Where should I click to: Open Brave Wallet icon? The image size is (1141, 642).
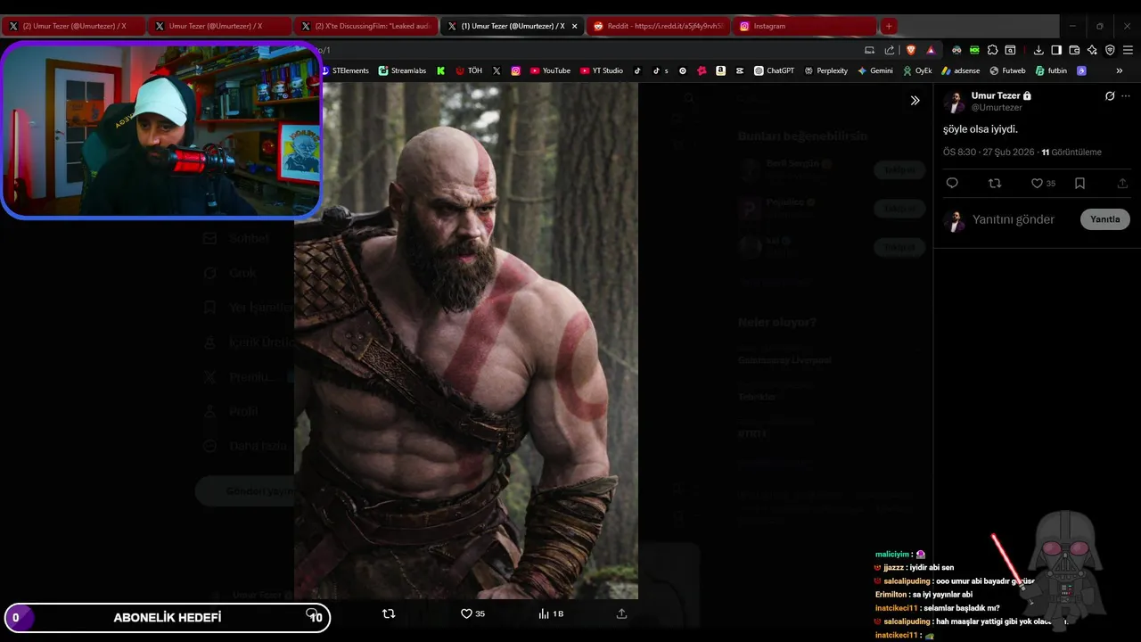coord(1074,50)
